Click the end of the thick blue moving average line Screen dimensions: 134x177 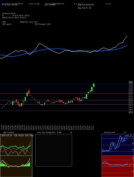coord(127,45)
